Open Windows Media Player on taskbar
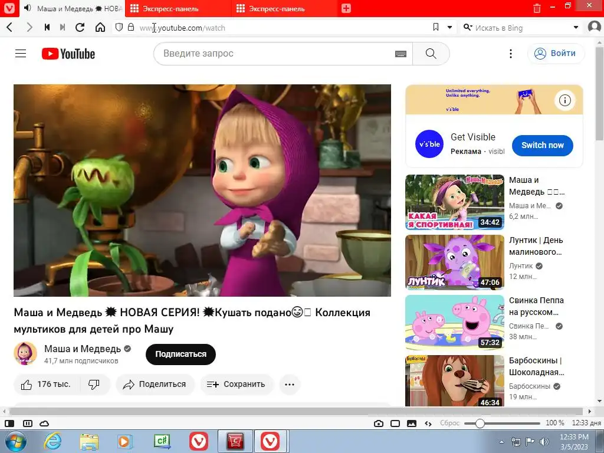This screenshot has width=604, height=453. [125, 441]
